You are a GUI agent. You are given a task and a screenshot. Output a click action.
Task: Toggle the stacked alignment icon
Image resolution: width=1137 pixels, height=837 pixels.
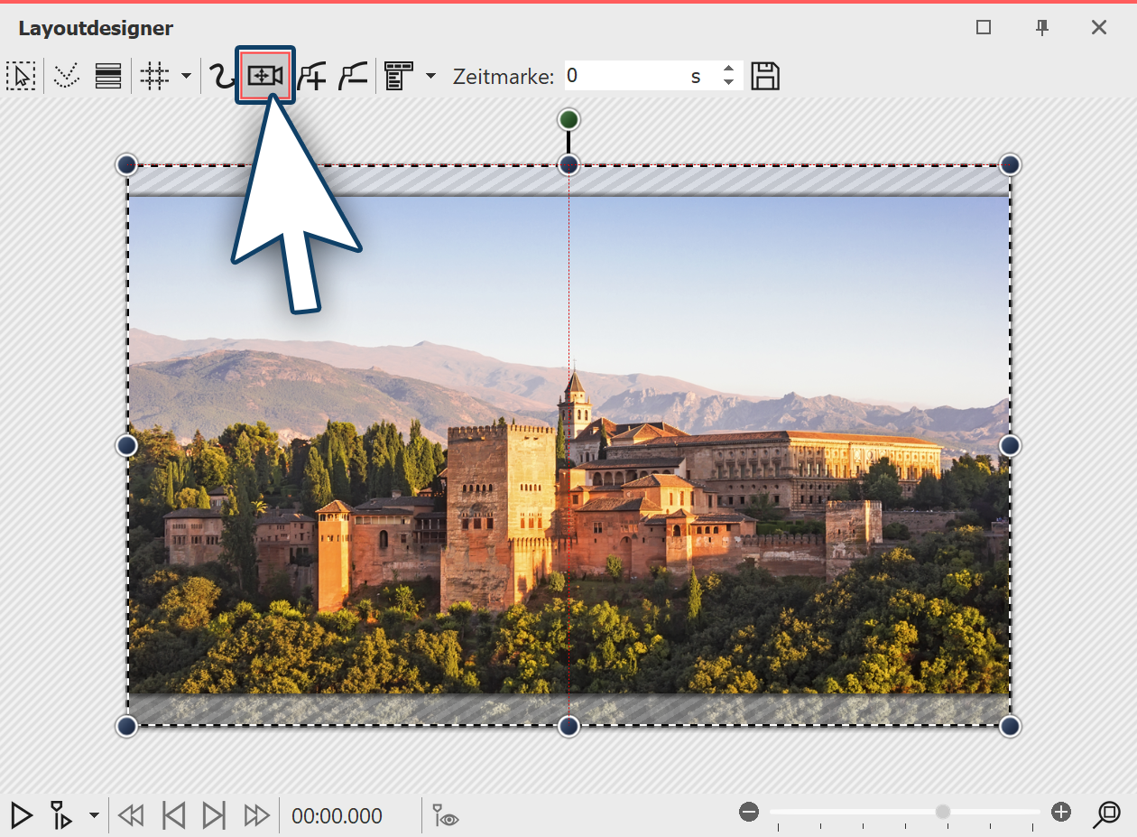point(107,76)
